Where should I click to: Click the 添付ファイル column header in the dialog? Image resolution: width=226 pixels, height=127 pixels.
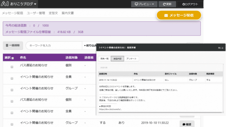171,74
